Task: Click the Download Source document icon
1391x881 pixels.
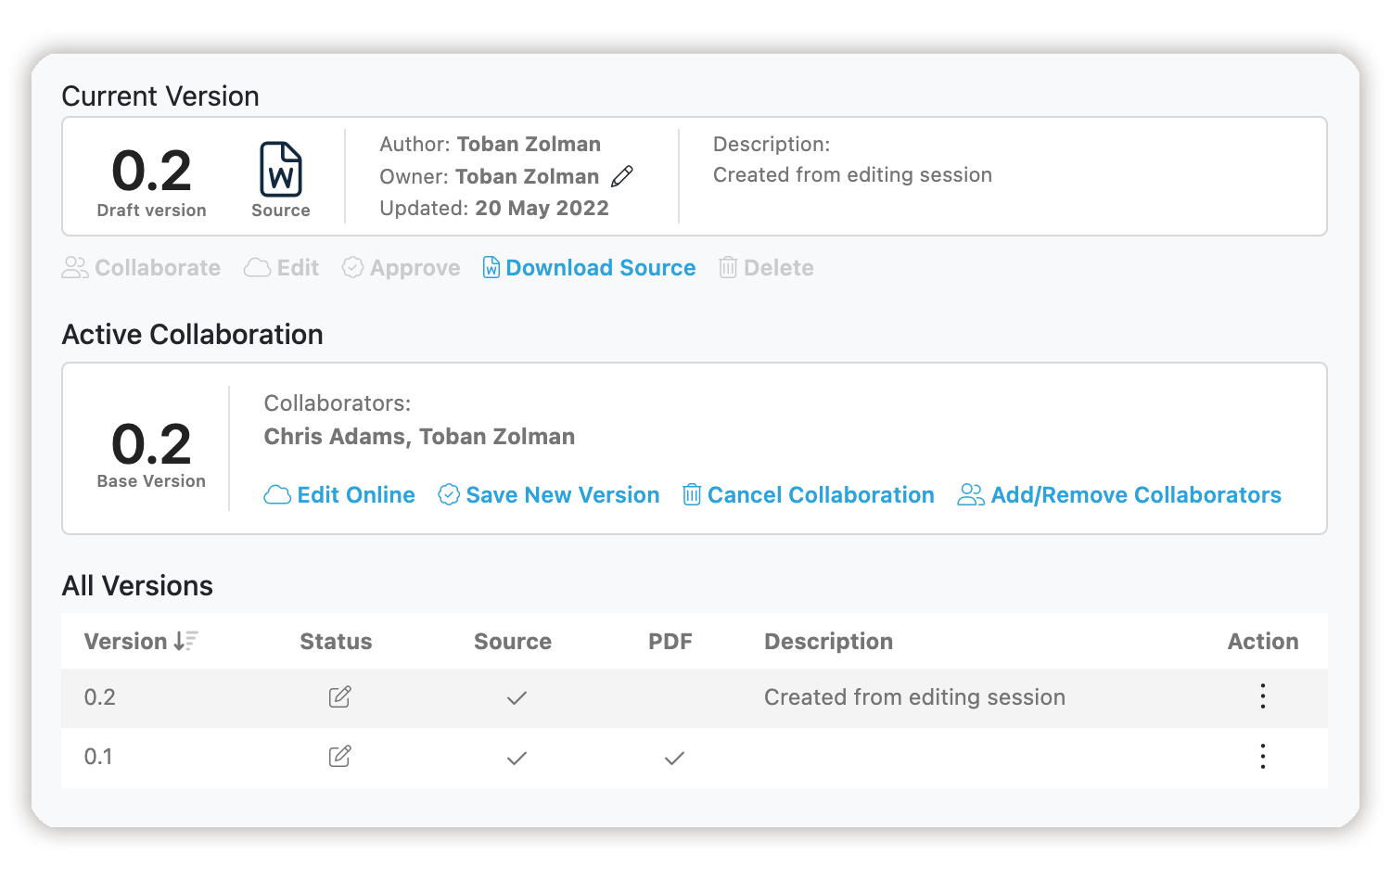Action: [490, 267]
